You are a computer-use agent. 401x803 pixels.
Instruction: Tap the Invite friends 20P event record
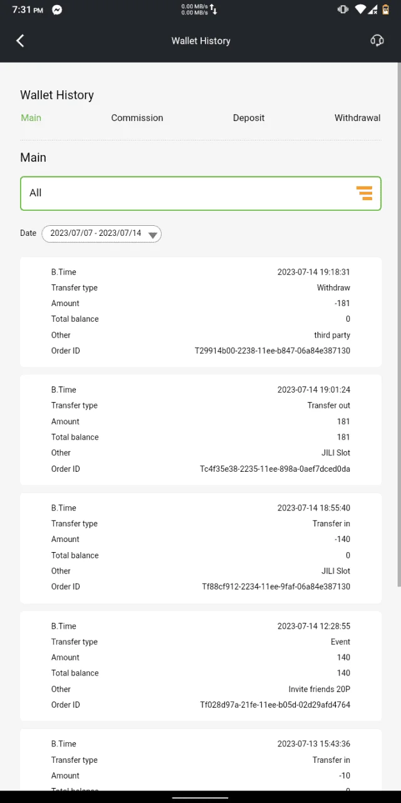pyautogui.click(x=200, y=666)
